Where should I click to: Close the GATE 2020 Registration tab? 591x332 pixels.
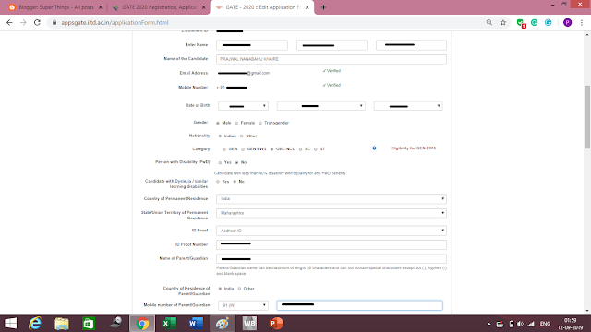[204, 7]
